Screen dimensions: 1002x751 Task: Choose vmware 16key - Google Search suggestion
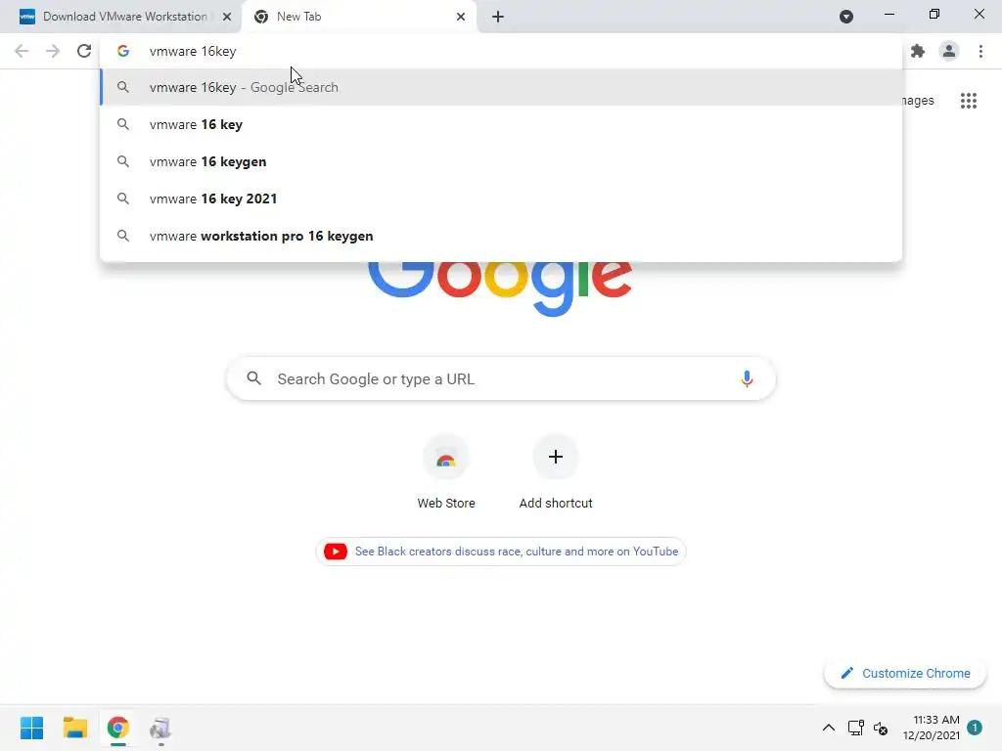click(501, 87)
